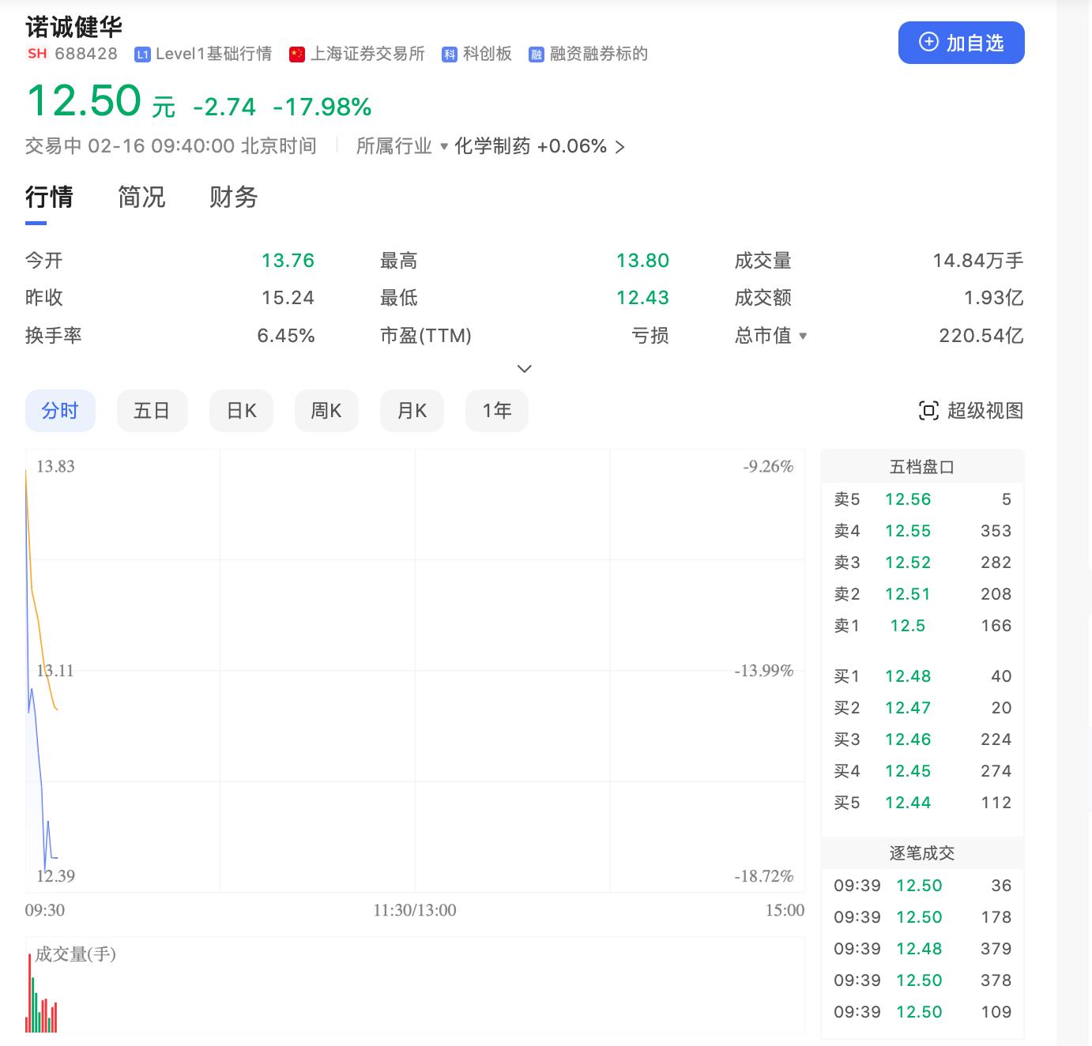Click the China flag icon
The width and height of the screenshot is (1092, 1046).
pos(297,55)
